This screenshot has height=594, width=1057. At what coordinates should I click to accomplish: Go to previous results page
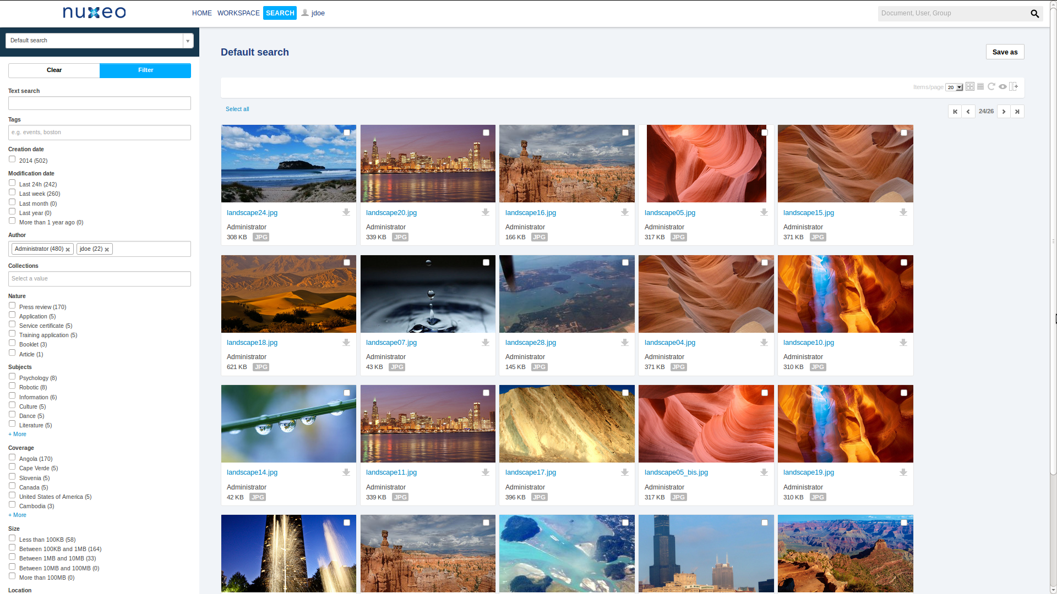968,112
